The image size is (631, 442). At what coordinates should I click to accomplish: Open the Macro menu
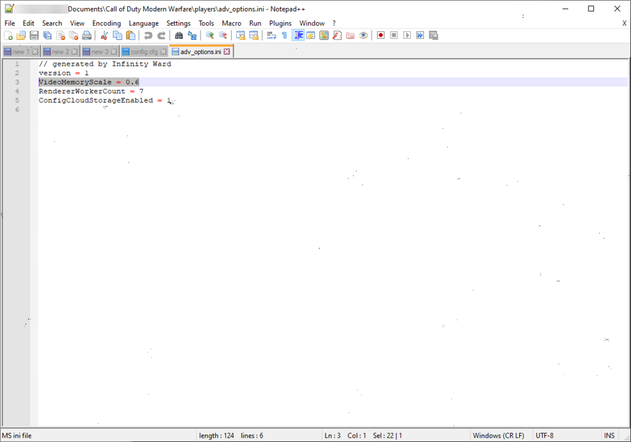coord(232,23)
